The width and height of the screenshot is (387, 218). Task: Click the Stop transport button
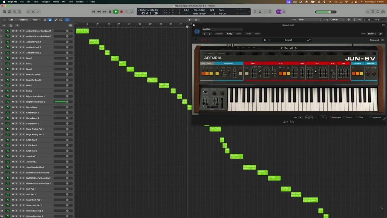(110, 12)
